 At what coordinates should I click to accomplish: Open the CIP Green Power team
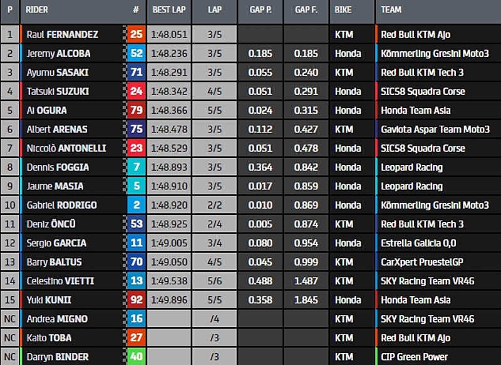pos(414,357)
